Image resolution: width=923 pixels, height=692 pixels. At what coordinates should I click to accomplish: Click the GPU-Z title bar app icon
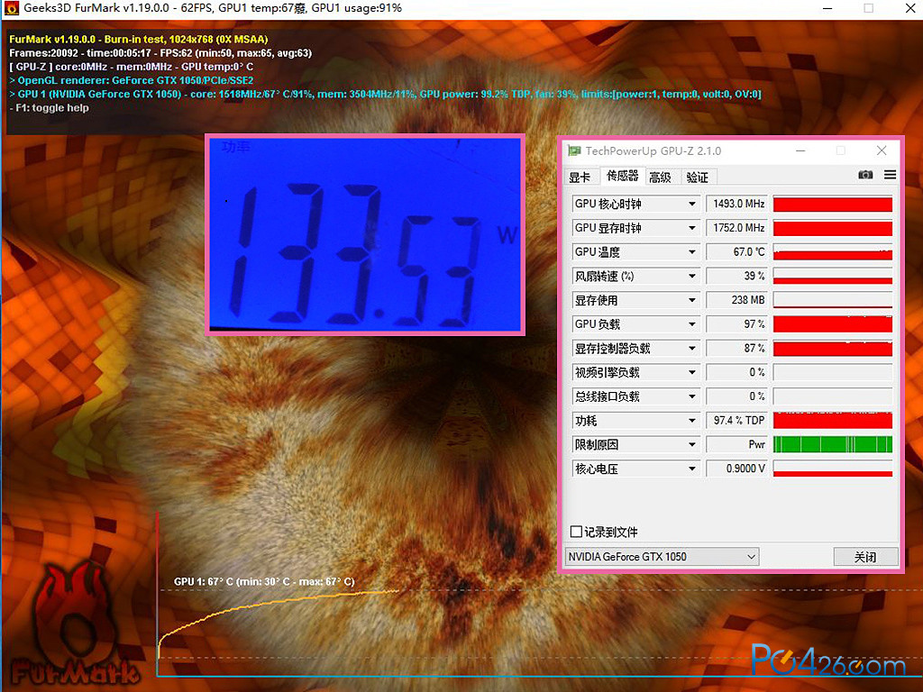pos(574,150)
